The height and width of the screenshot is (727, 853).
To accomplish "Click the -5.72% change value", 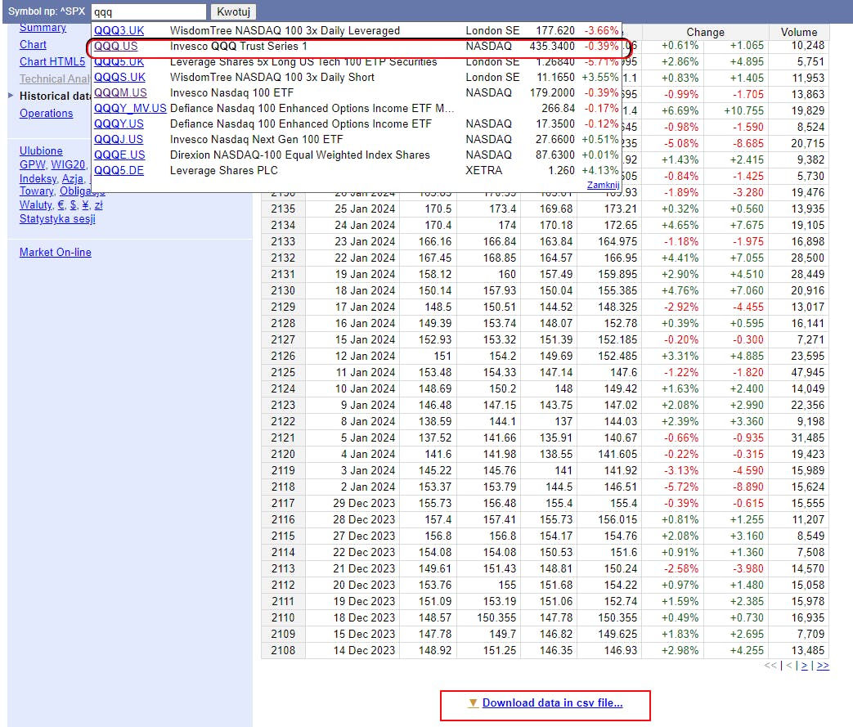I will tap(681, 487).
